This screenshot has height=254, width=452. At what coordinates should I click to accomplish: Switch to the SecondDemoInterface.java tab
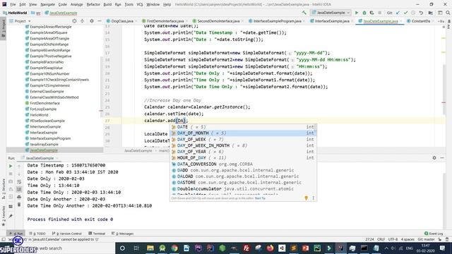tap(218, 21)
